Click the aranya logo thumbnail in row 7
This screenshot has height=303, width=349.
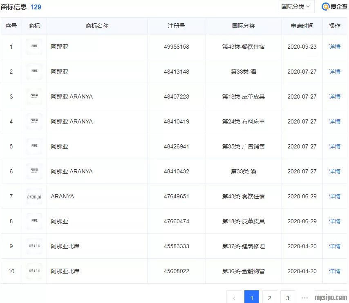(x=34, y=196)
